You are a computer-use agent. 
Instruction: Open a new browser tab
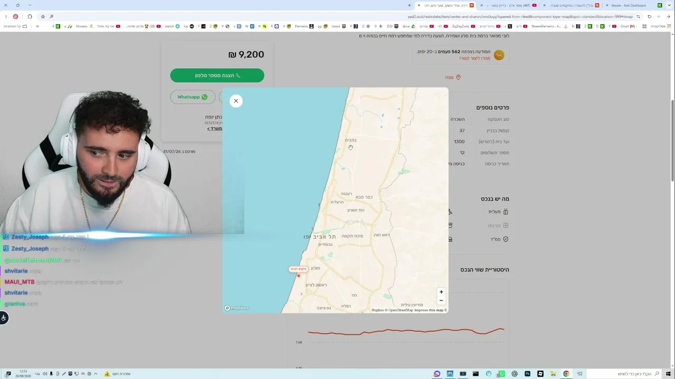(x=409, y=5)
